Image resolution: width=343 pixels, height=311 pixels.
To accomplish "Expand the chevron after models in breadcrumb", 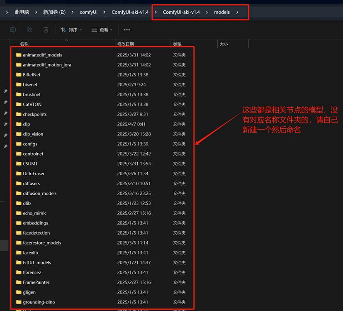I will 237,12.
